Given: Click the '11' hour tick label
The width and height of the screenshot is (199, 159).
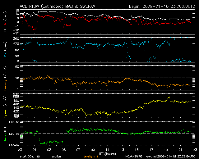Looking at the screenshot, I should tap(108, 150).
